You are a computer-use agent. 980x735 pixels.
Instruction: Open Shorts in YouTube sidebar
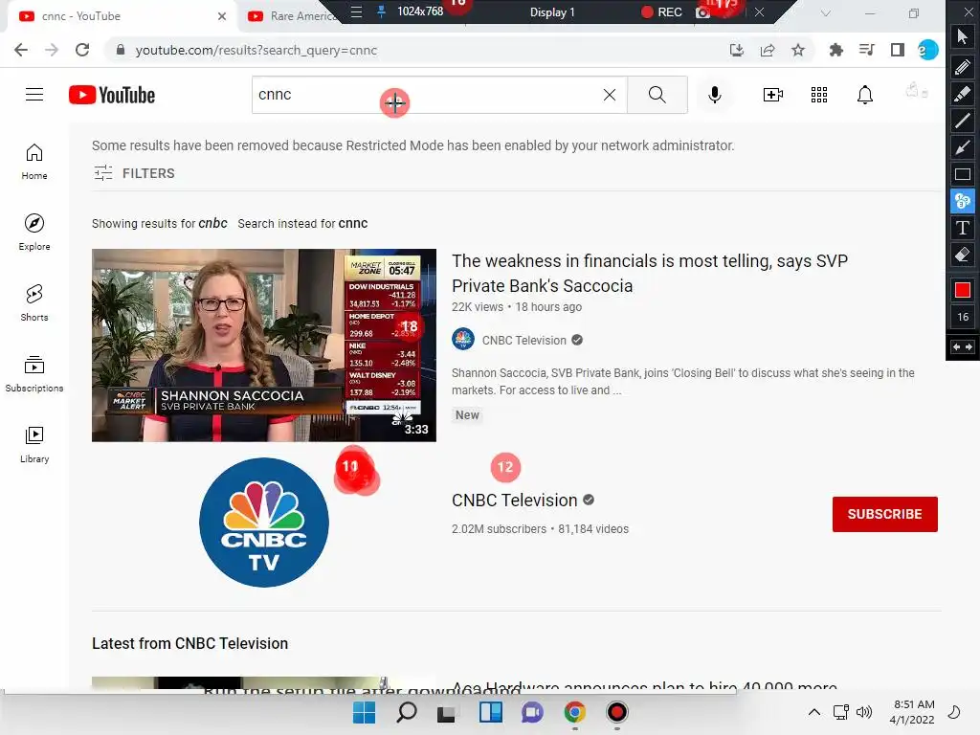pyautogui.click(x=34, y=303)
